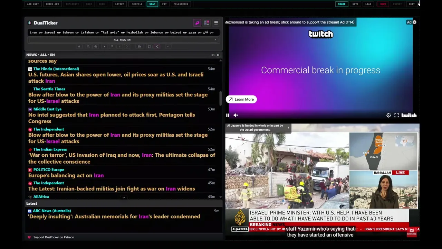Click the previous arrow in ticker toolbar
This screenshot has width=442, height=249.
click(119, 46)
